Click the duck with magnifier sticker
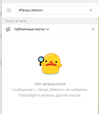This screenshot has width=99, height=114. click(50, 64)
